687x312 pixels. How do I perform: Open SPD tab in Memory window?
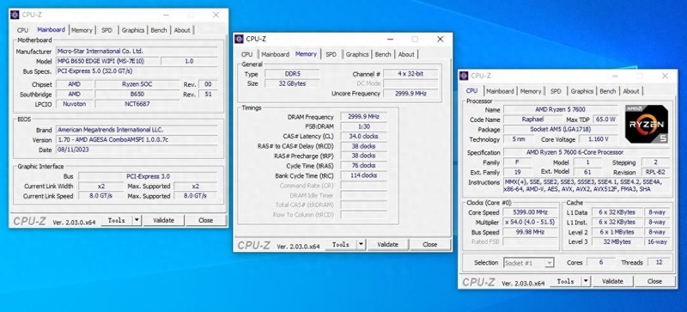pyautogui.click(x=331, y=54)
